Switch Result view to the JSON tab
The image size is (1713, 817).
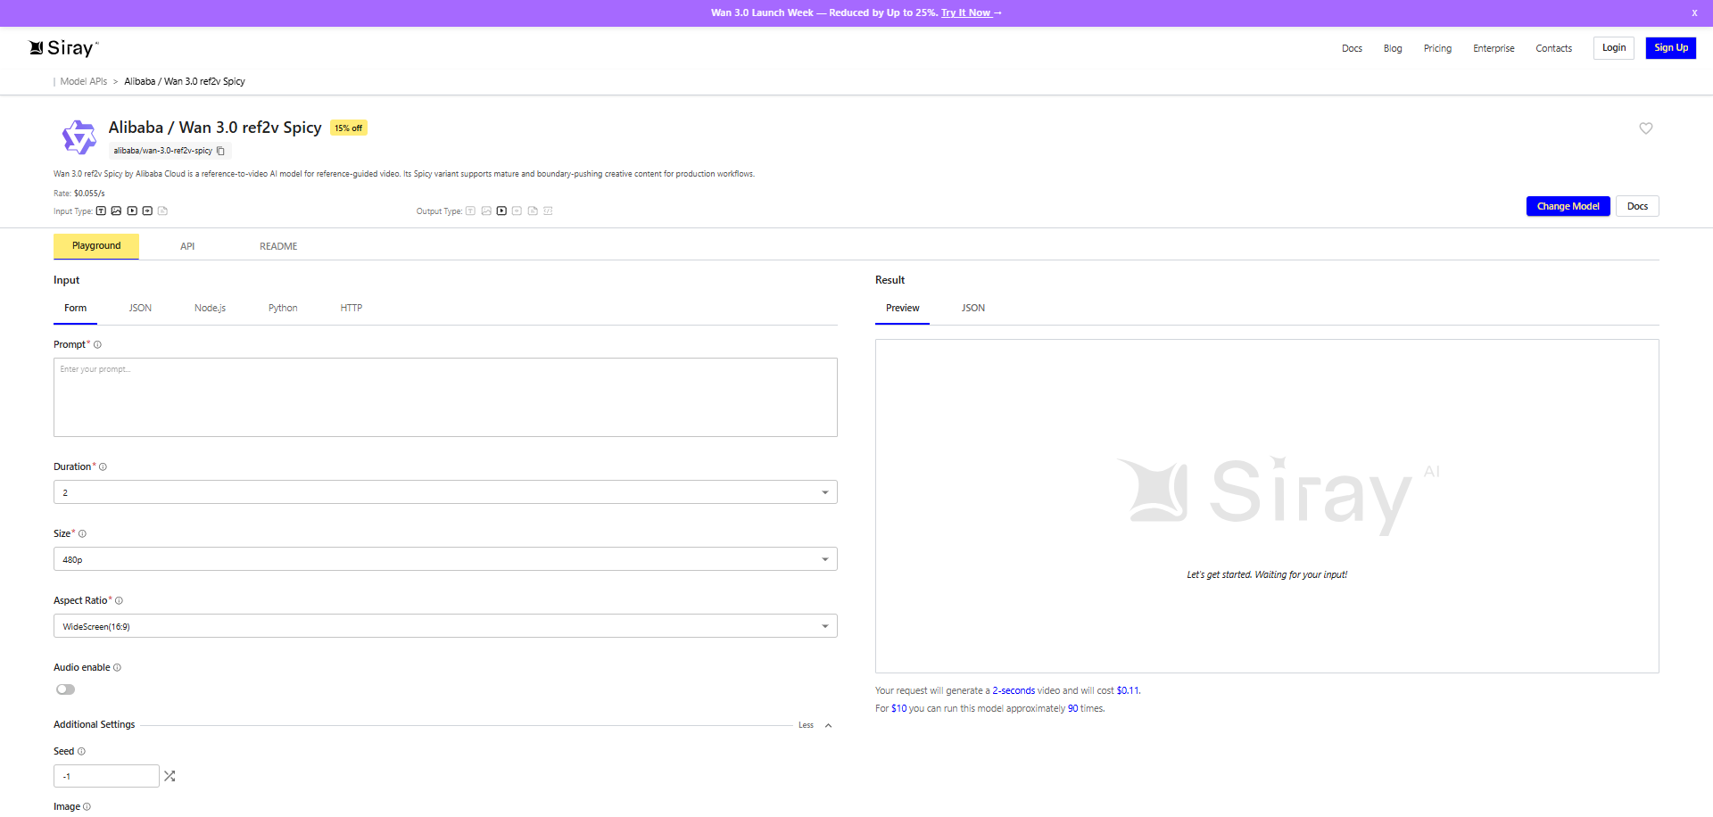[x=973, y=309]
